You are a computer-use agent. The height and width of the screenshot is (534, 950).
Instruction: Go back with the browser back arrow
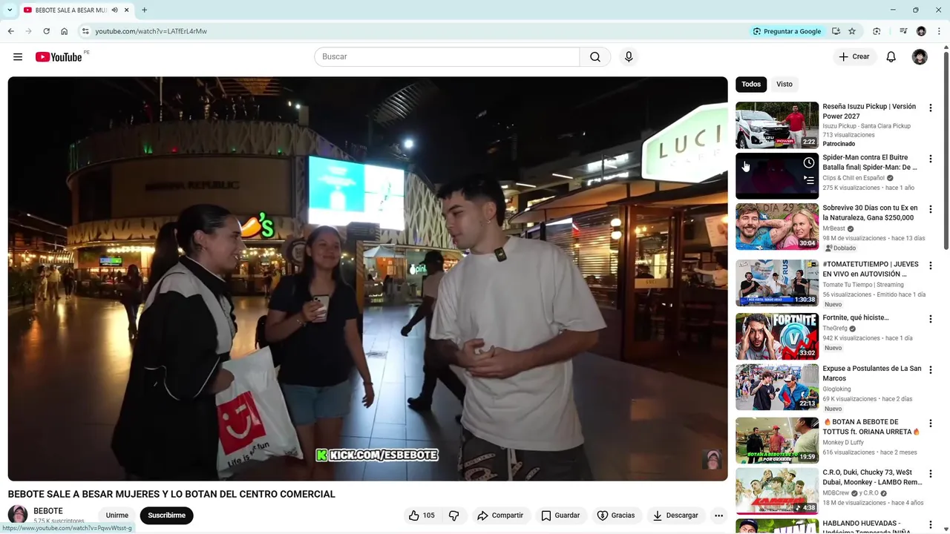pyautogui.click(x=10, y=31)
